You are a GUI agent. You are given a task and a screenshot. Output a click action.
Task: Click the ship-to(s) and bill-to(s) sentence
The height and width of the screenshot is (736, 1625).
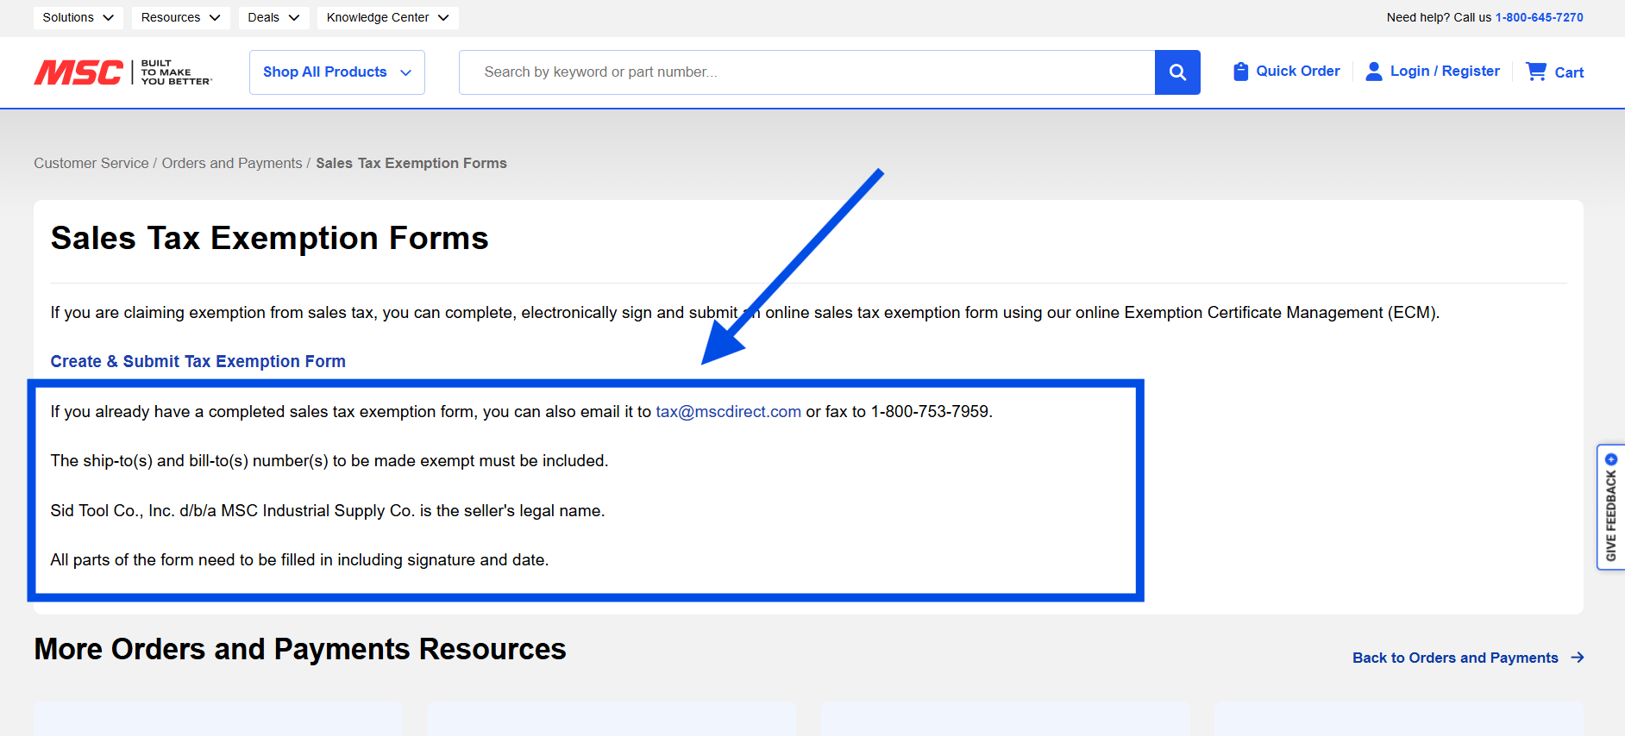click(329, 461)
